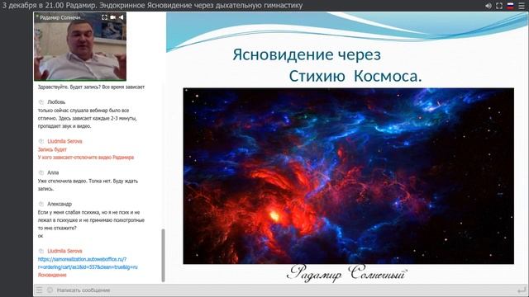This screenshot has height=297, width=529.
Task: Expand presenter video to fullscreen
Action: (x=105, y=17)
